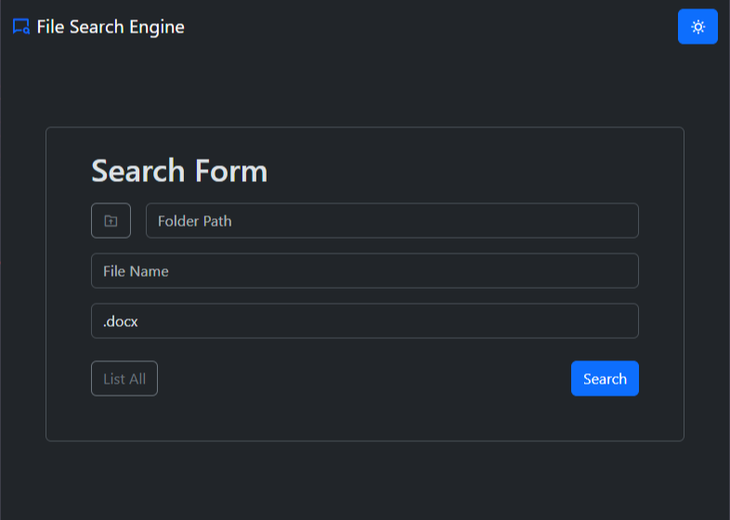This screenshot has width=730, height=520.
Task: List every file using List All
Action: (x=124, y=379)
